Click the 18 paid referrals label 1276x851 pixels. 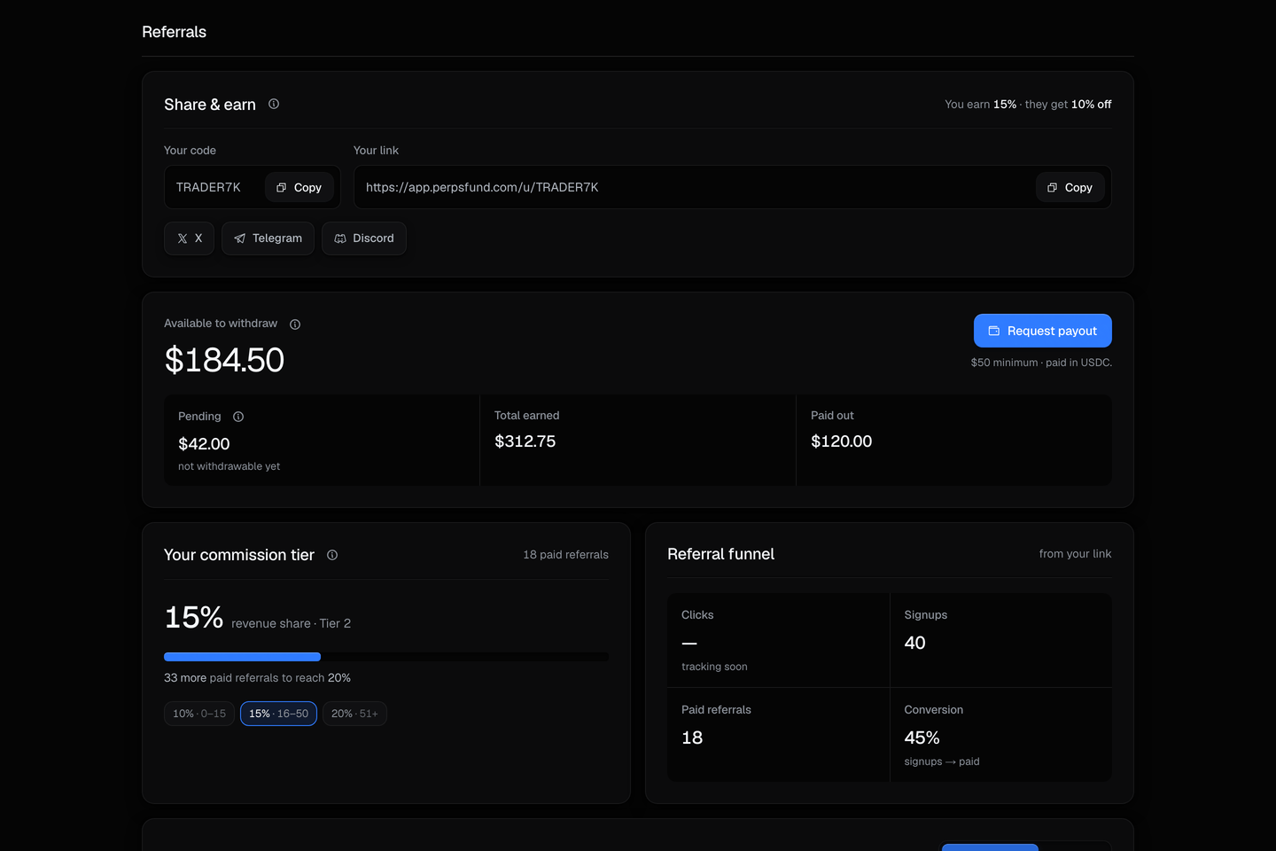point(565,555)
